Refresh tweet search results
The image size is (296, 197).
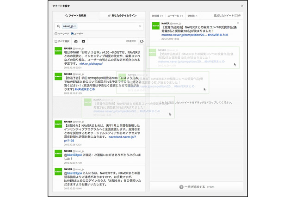point(142,41)
